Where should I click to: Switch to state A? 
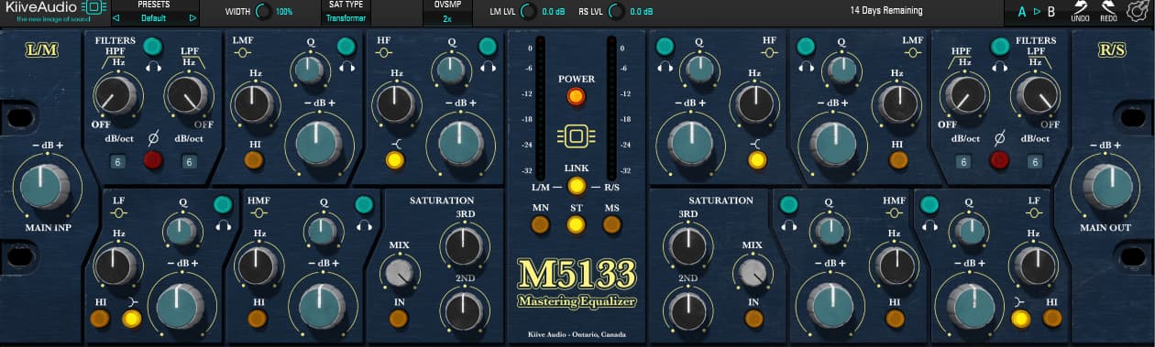[1022, 13]
